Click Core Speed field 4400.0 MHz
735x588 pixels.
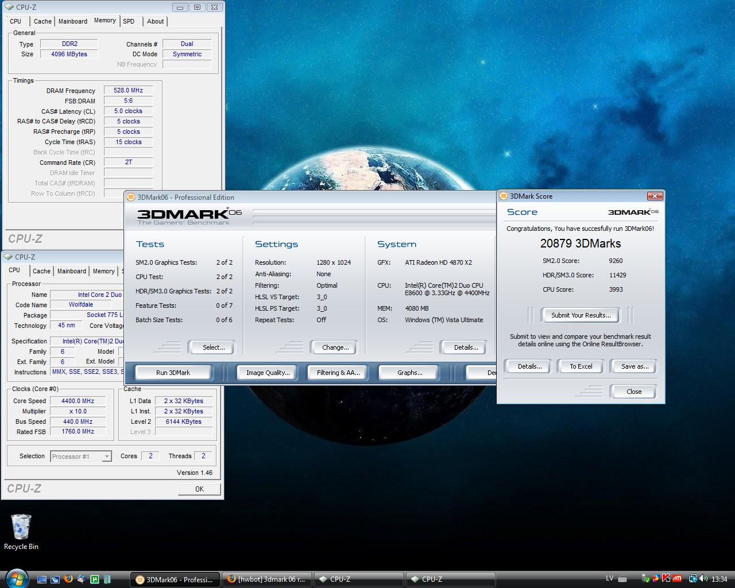[78, 401]
